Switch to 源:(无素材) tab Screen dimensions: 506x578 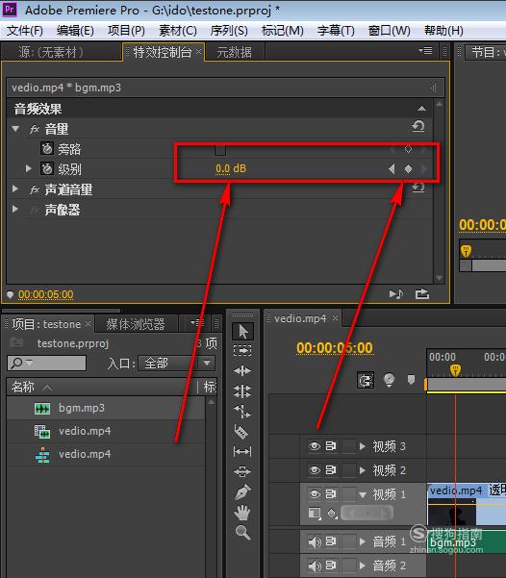point(51,52)
